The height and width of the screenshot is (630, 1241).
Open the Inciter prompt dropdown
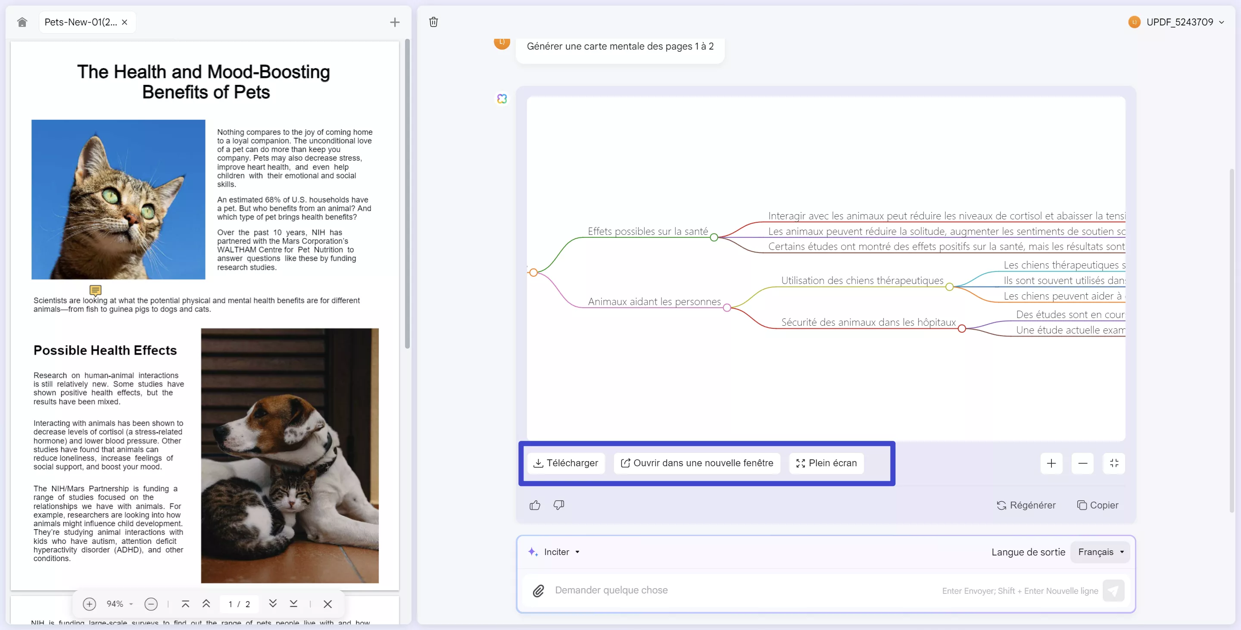click(x=554, y=552)
